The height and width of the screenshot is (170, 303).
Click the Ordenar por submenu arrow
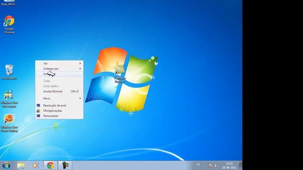coord(80,68)
